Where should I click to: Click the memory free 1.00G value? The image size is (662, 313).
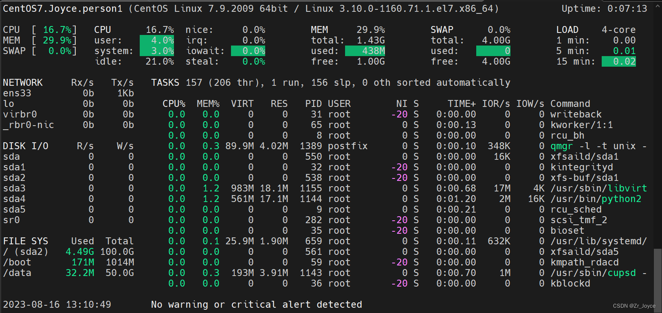click(x=371, y=61)
